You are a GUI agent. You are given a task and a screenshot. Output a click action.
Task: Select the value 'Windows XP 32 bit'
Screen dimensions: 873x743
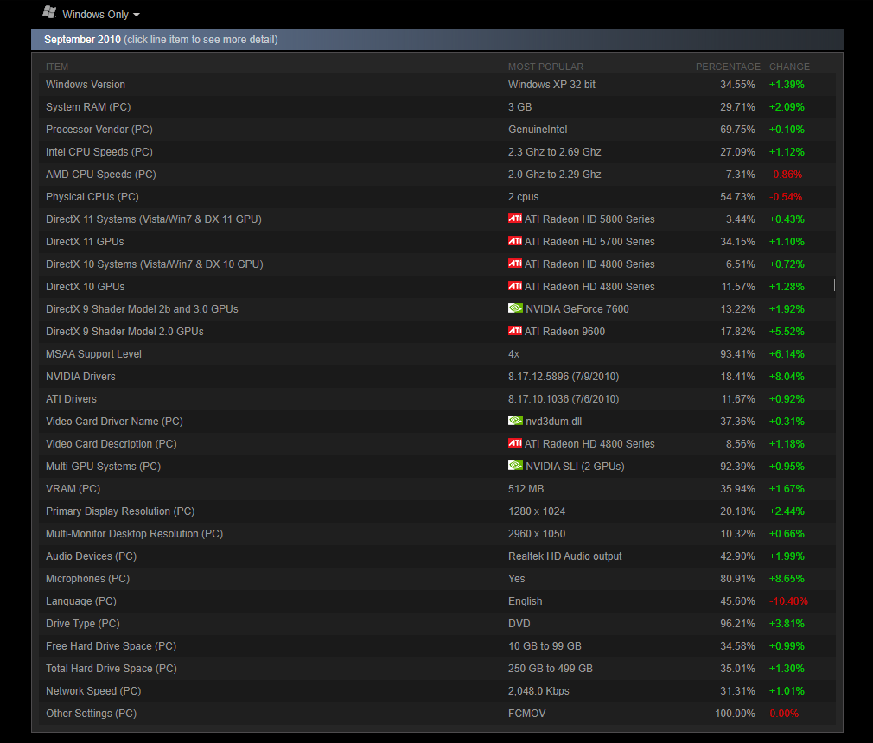point(551,85)
